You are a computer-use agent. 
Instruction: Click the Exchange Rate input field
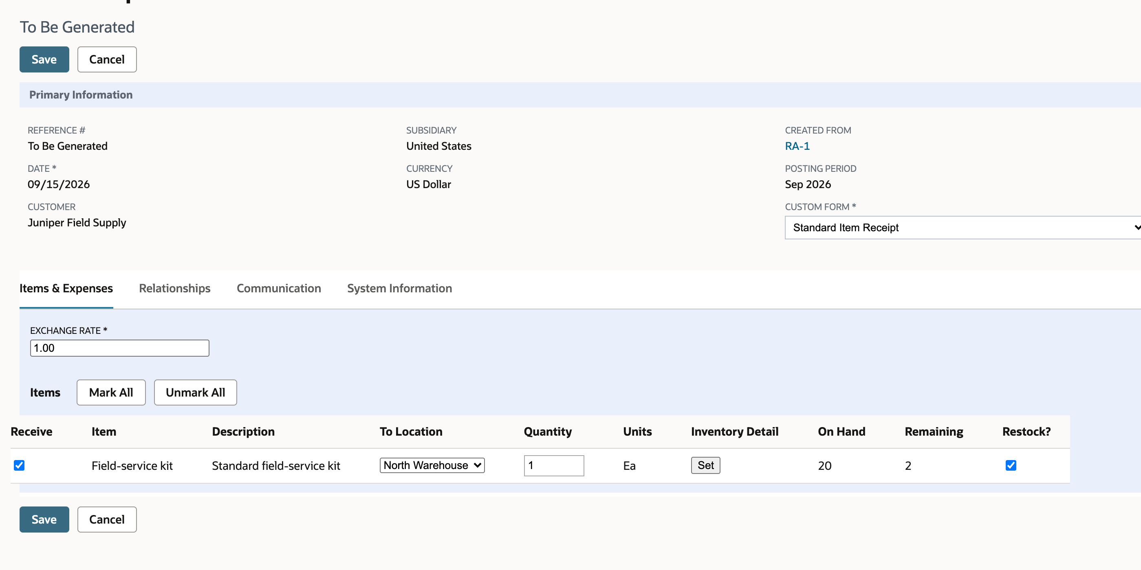pos(119,348)
